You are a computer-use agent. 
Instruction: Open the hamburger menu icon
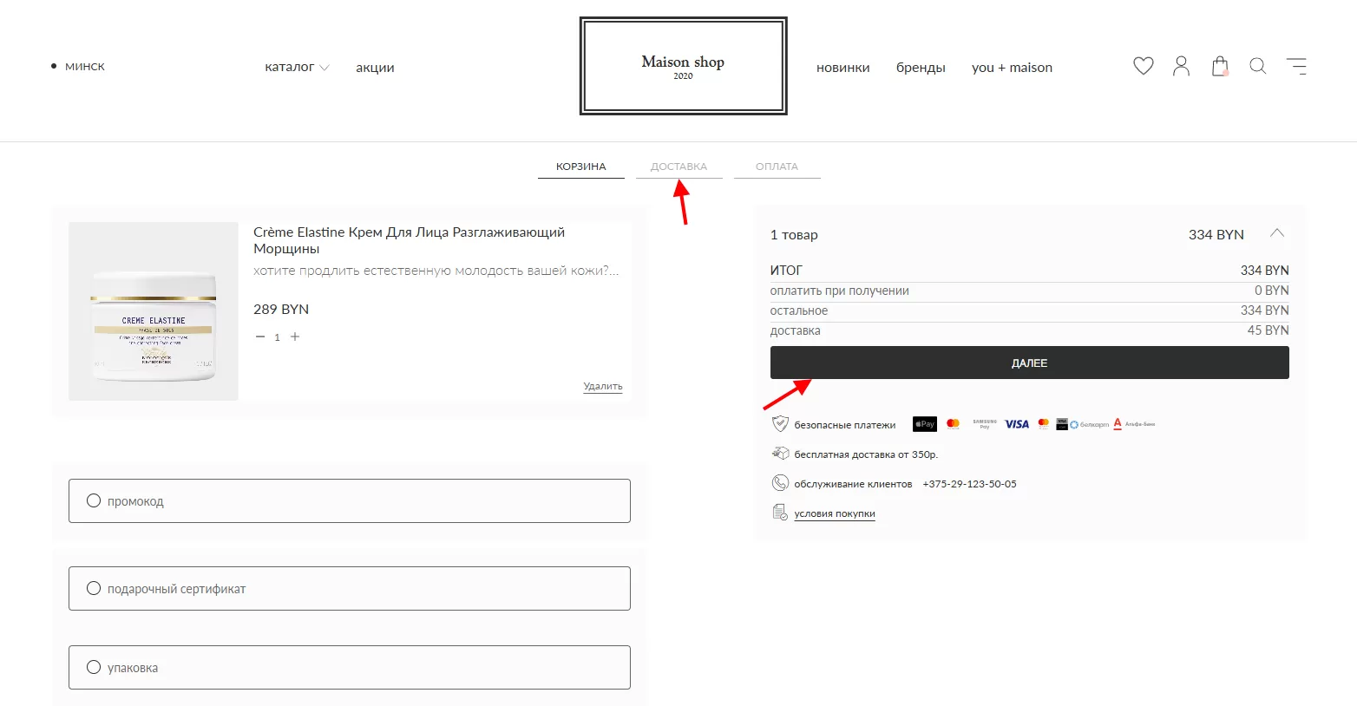tap(1296, 66)
